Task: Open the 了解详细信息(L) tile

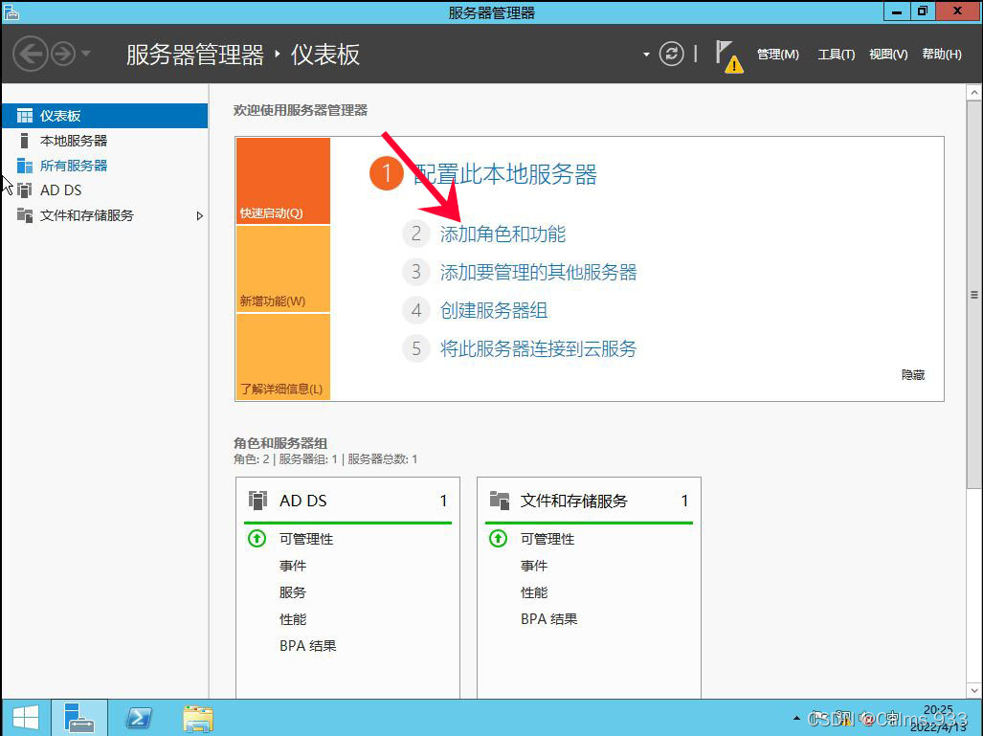Action: (x=283, y=357)
